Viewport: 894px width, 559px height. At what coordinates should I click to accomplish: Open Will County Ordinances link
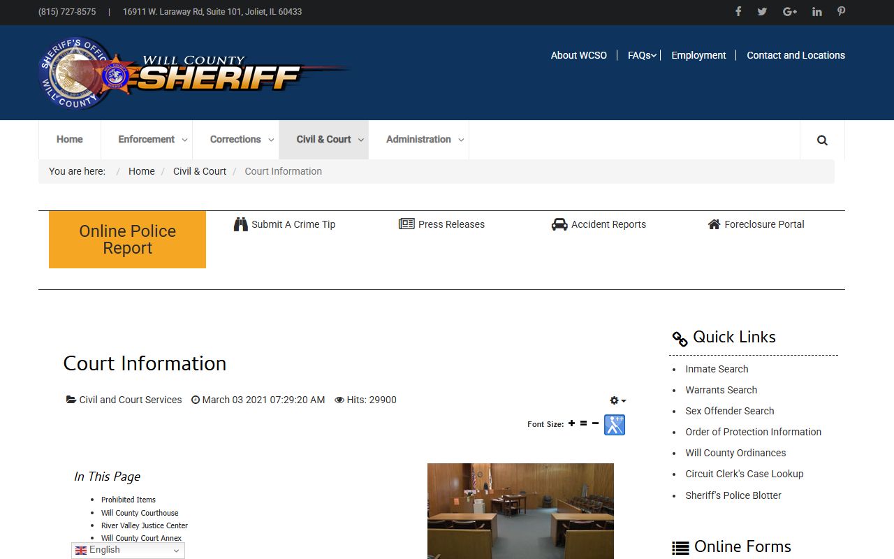click(x=735, y=453)
